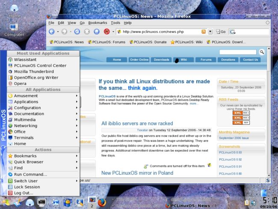Expand the Quick Browser submenu
This screenshot has width=278, height=209.
point(43,162)
